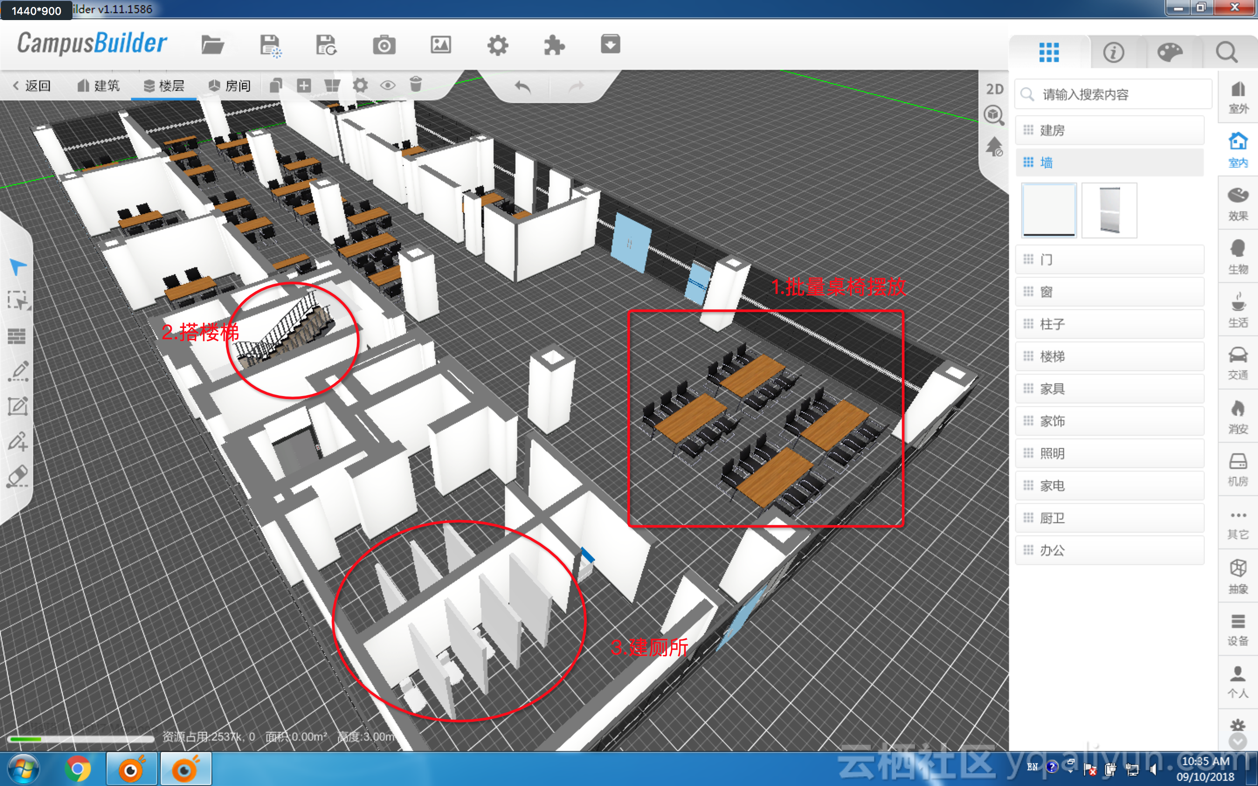The image size is (1258, 786).
Task: Select the brick wall tool
Action: [x=17, y=336]
